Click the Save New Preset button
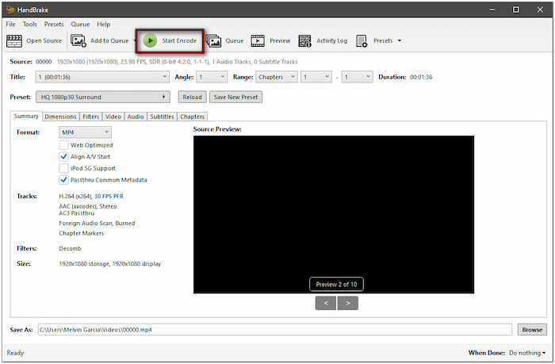Viewport: 555px width, 364px height. tap(235, 97)
